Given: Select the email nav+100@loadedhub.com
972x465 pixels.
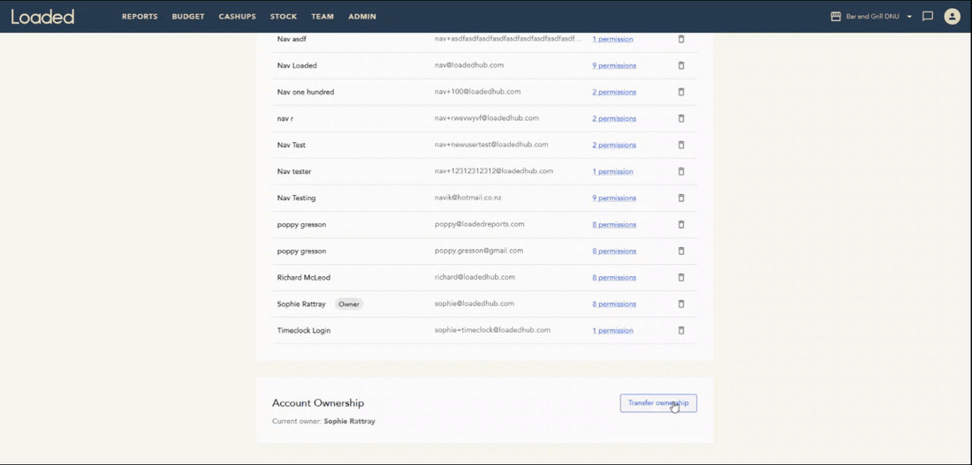Looking at the screenshot, I should 477,92.
